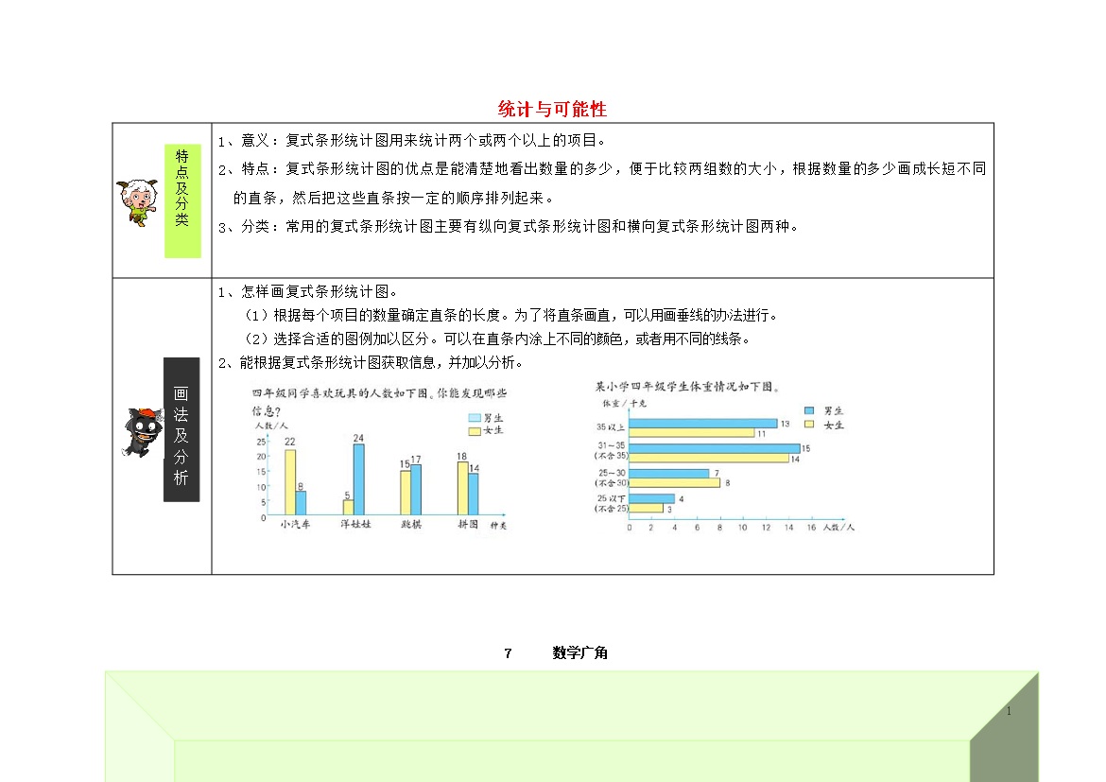Click the yellow 女生 legend swatch in weight chart
Image resolution: width=1106 pixels, height=782 pixels.
coord(809,425)
